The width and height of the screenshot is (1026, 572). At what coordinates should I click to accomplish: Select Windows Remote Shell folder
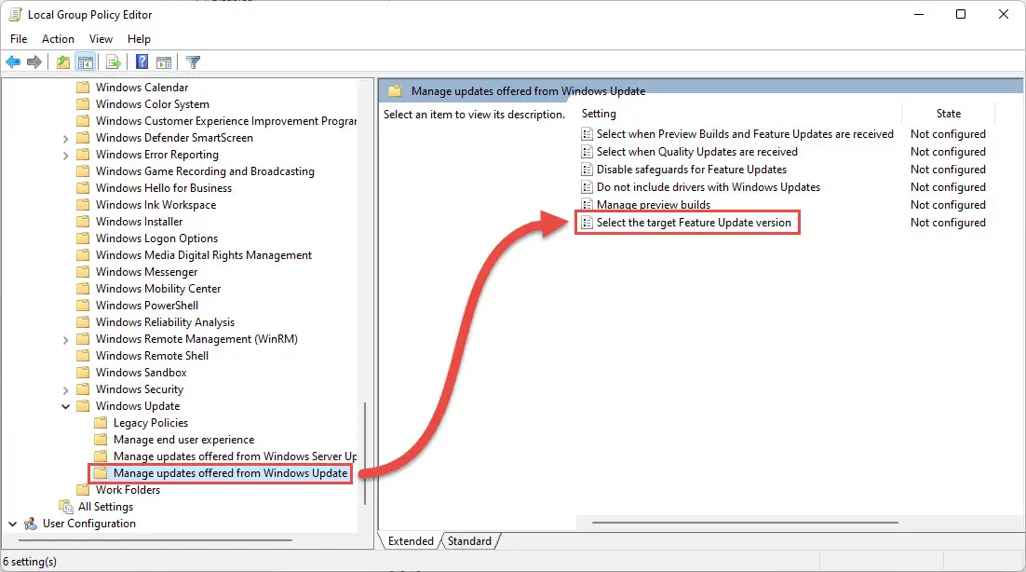pos(153,356)
